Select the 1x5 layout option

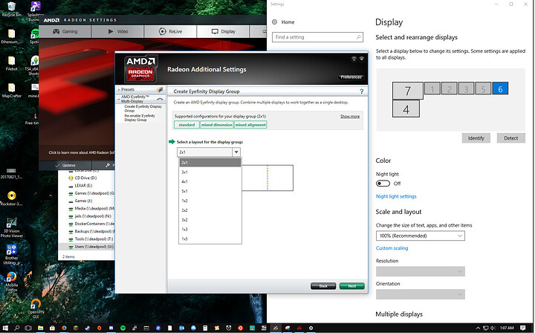[x=210, y=239]
